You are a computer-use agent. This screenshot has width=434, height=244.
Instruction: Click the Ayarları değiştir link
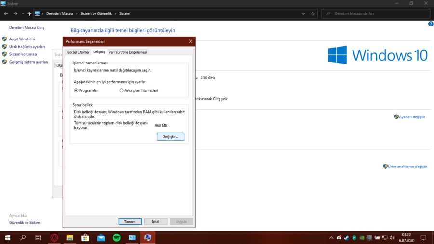tap(412, 117)
